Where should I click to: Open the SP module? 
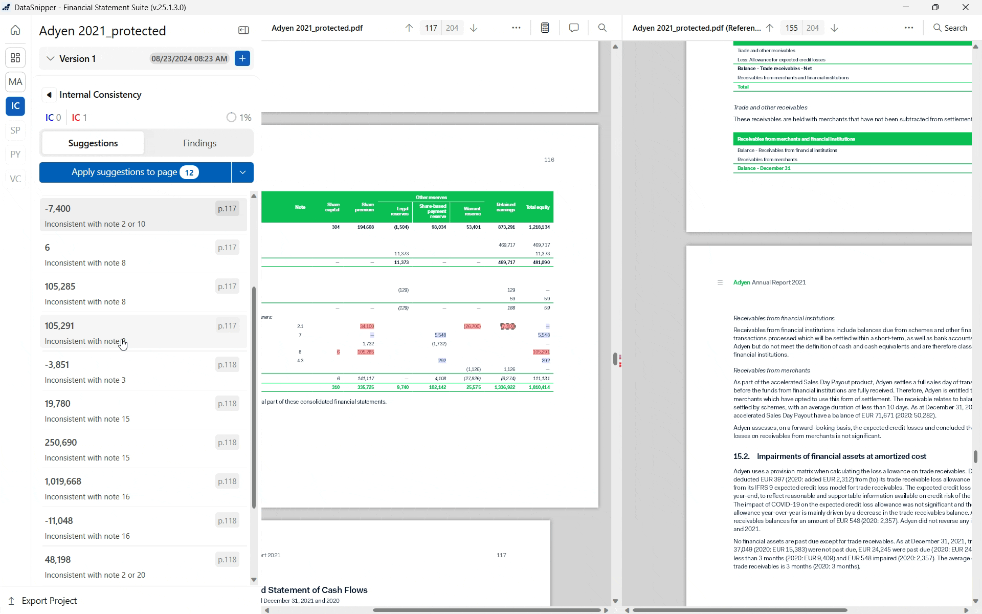15,130
